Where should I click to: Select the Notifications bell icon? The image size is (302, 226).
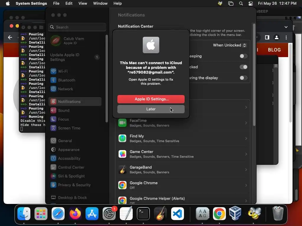(53, 102)
